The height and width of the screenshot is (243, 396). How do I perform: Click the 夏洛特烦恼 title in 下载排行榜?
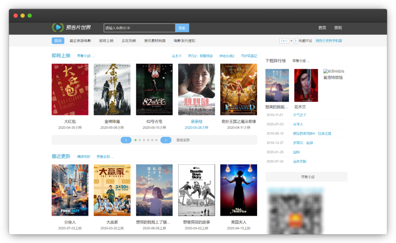[333, 77]
